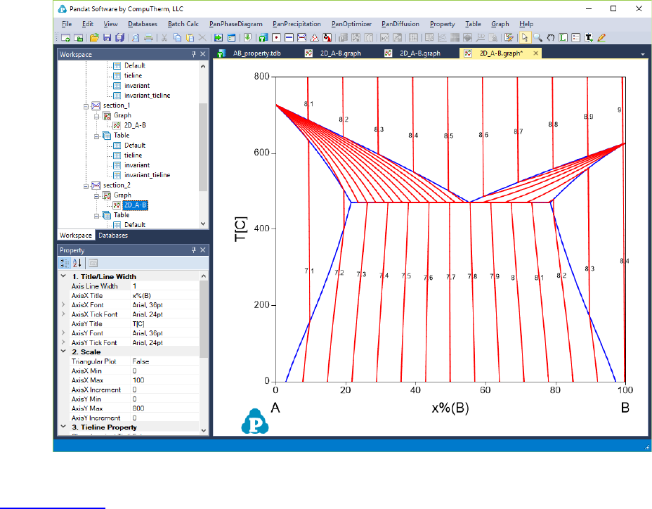Close the Property panel
The height and width of the screenshot is (509, 652).
point(203,250)
